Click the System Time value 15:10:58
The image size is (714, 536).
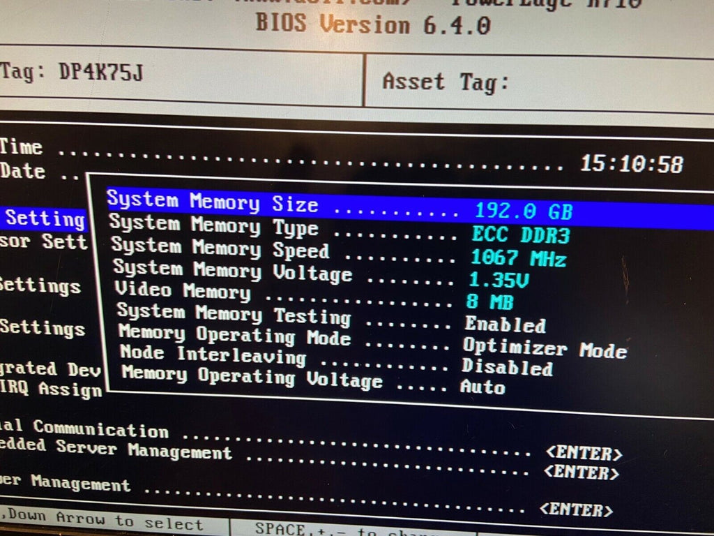click(630, 164)
